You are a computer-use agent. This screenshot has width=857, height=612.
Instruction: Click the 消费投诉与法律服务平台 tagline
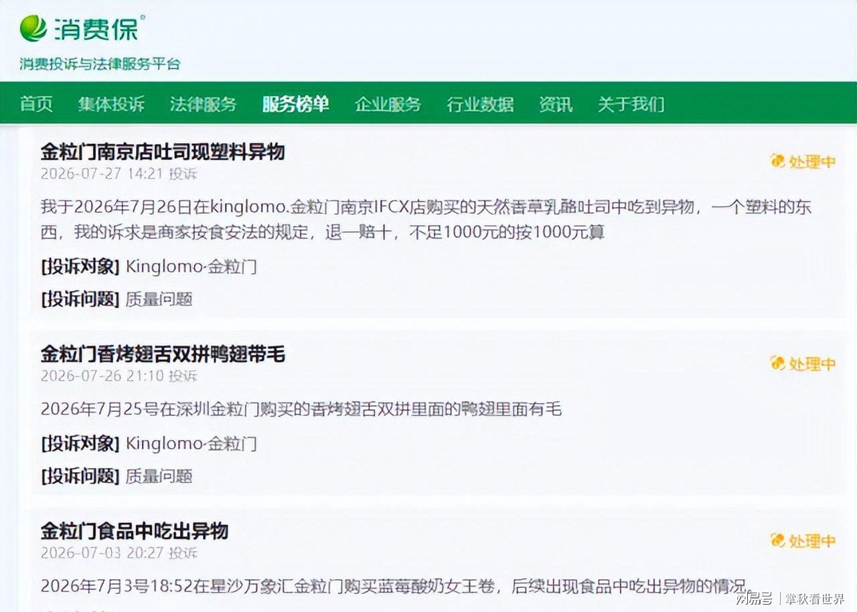pyautogui.click(x=100, y=64)
